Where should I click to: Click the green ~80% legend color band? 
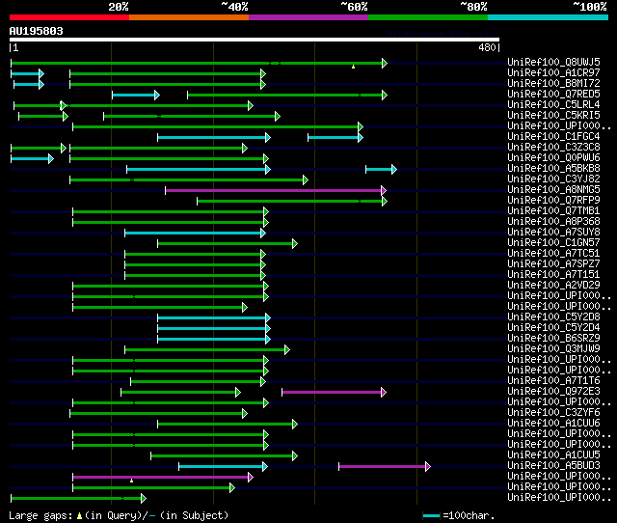pyautogui.click(x=428, y=17)
